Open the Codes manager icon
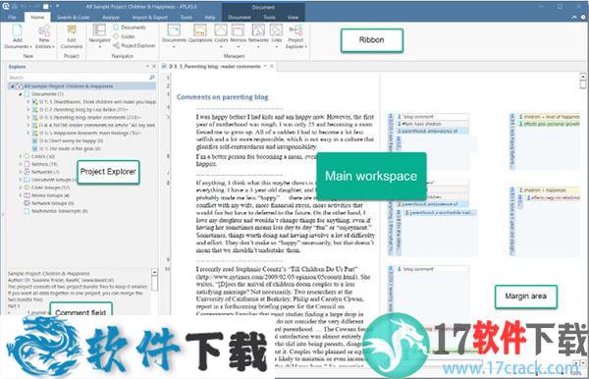This screenshot has height=379, width=589. click(221, 30)
